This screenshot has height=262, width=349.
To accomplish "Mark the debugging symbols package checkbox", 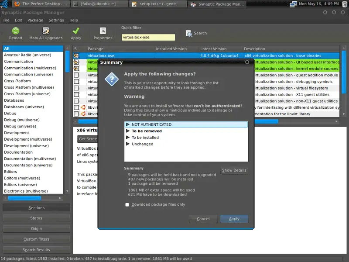I will [x=76, y=82].
